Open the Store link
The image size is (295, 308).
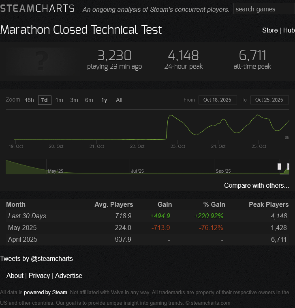pyautogui.click(x=270, y=30)
